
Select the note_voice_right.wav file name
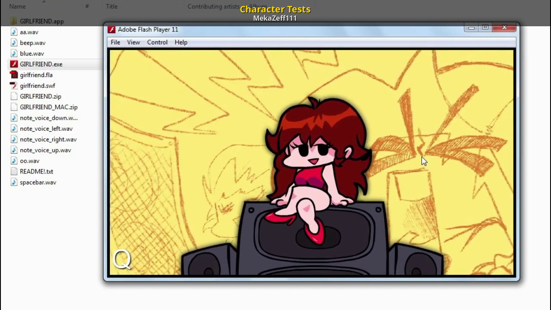pos(48,139)
